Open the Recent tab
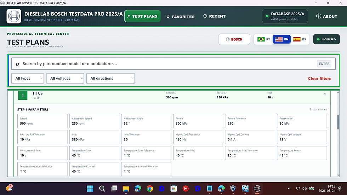Viewport: 347px width, 195px height. pos(214,16)
